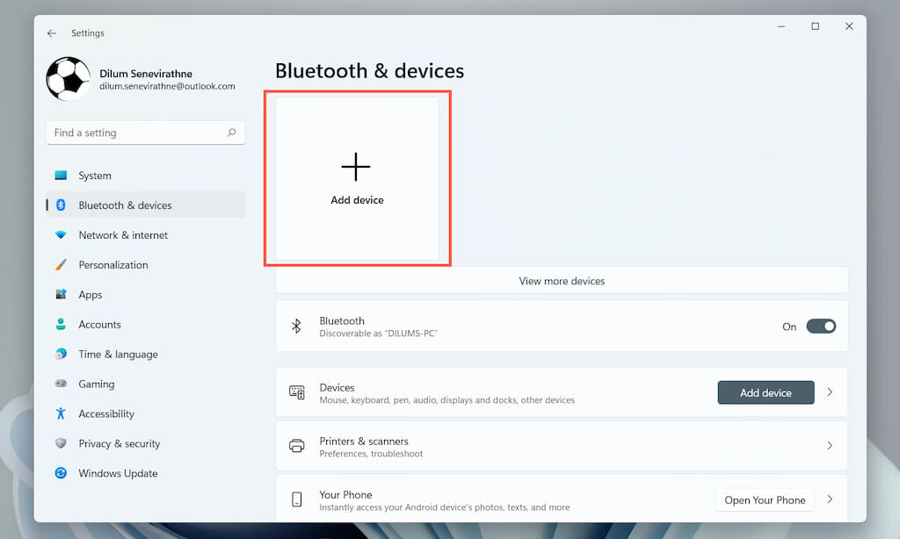Click the Devices row title
Image resolution: width=900 pixels, height=539 pixels.
click(337, 388)
